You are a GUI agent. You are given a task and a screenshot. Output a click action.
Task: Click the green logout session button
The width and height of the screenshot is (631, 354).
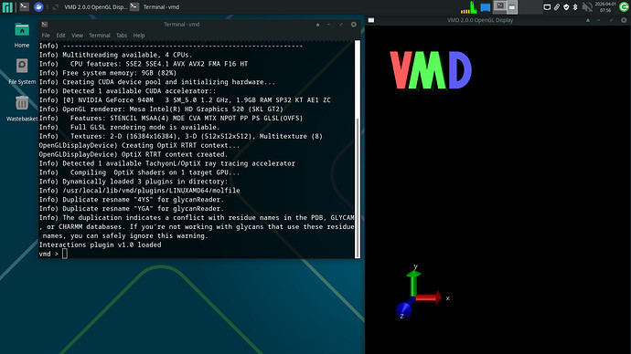click(x=624, y=6)
